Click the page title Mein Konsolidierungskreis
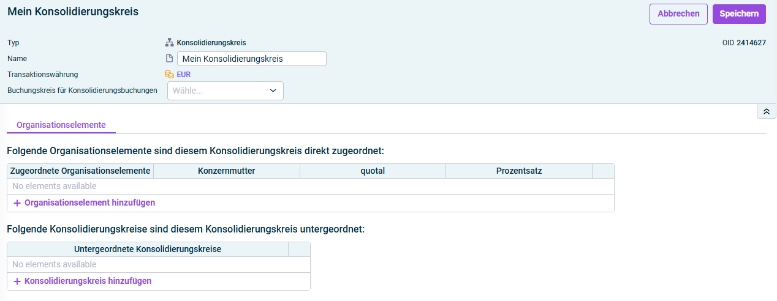The height and width of the screenshot is (301, 777). pos(73,12)
